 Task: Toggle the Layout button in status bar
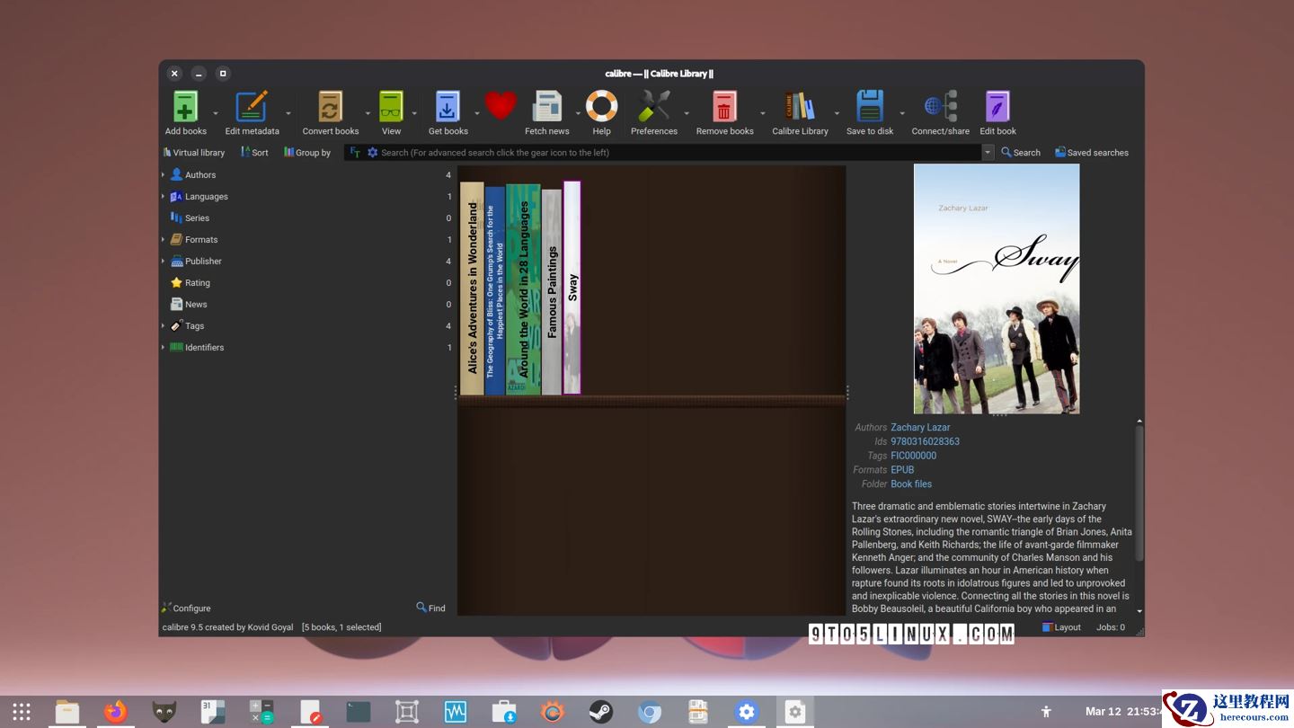(1061, 627)
